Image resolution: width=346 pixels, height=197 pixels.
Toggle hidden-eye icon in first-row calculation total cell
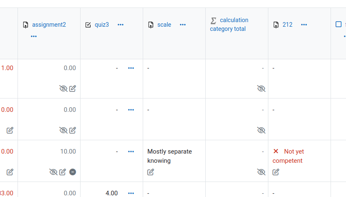click(261, 88)
